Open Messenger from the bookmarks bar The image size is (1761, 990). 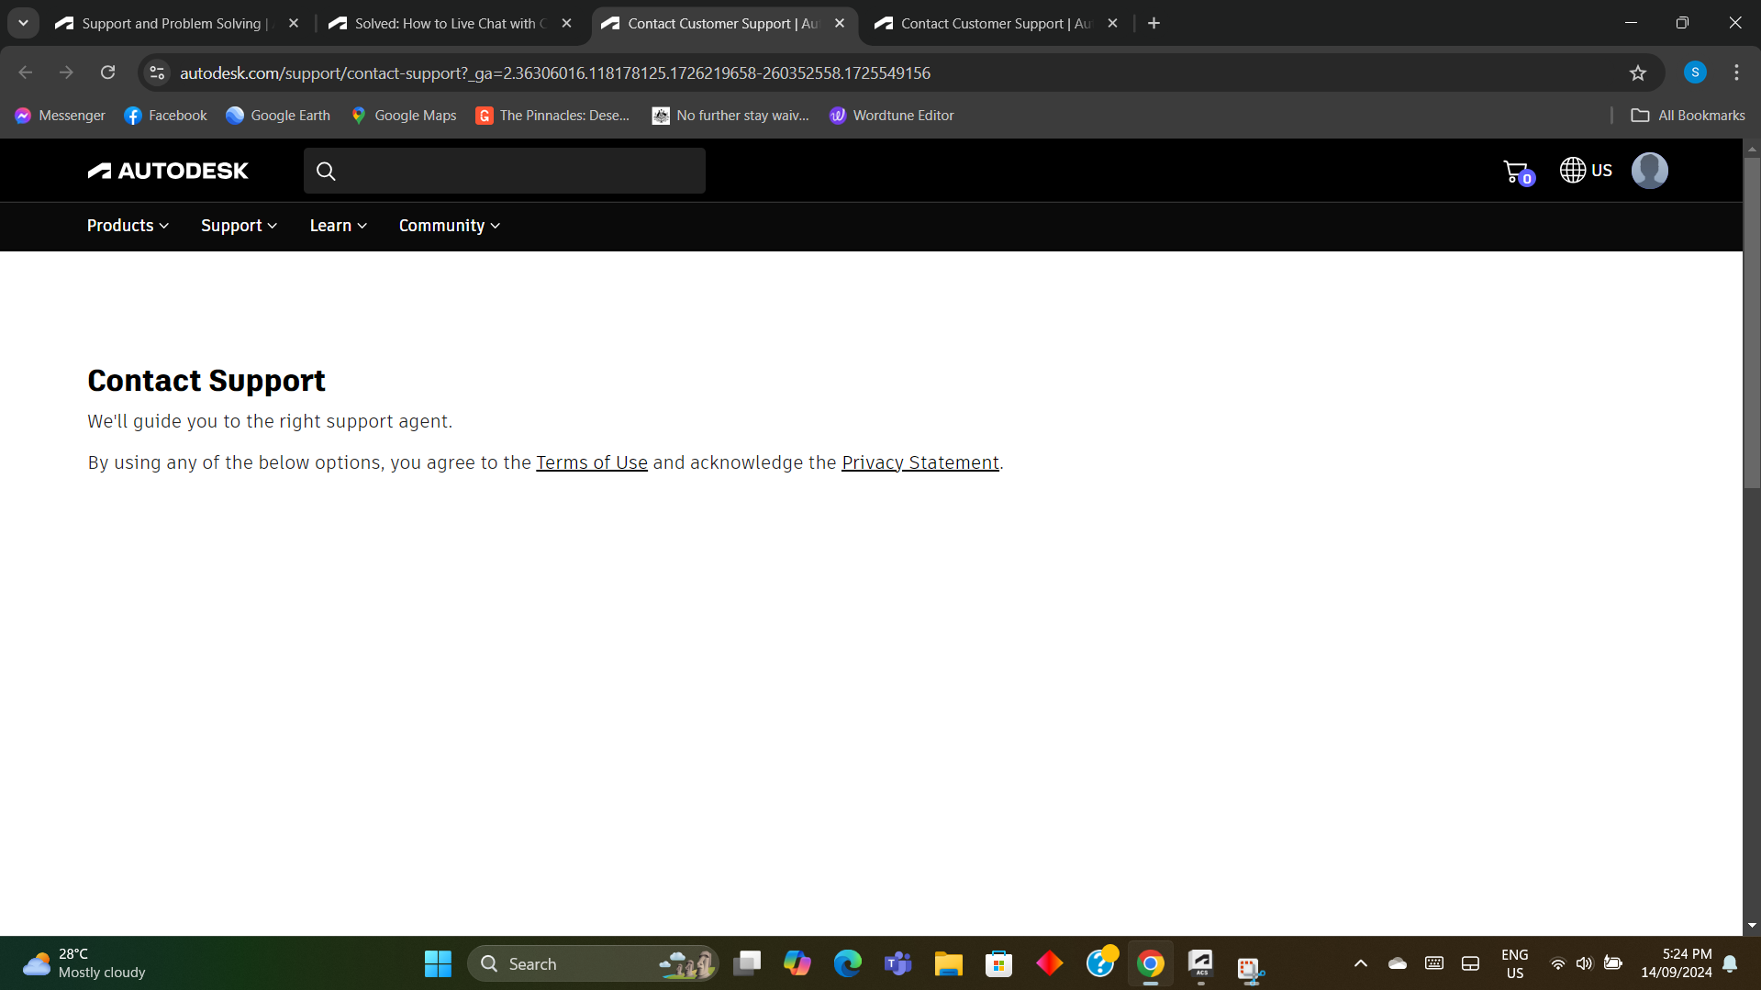tap(59, 115)
